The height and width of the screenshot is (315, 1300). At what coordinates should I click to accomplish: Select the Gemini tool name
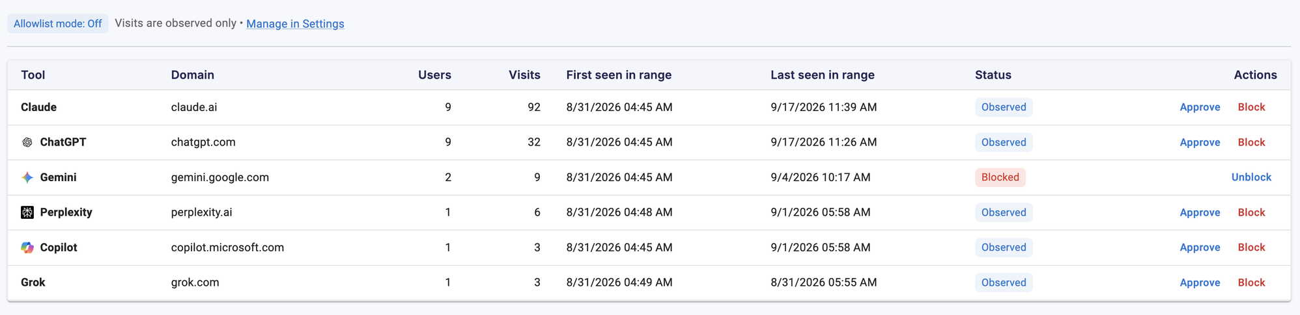58,177
